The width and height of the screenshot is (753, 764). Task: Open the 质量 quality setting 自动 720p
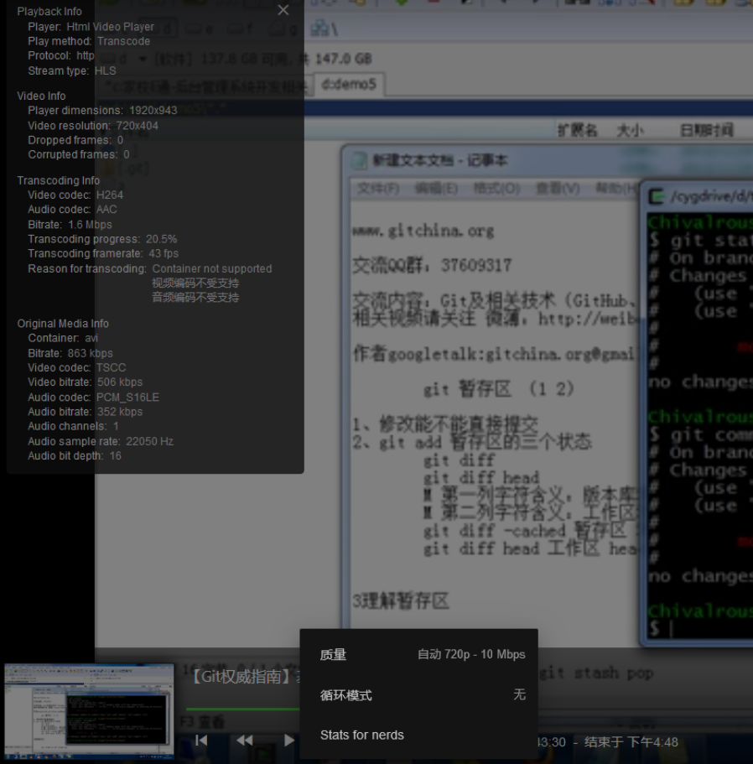(x=418, y=654)
